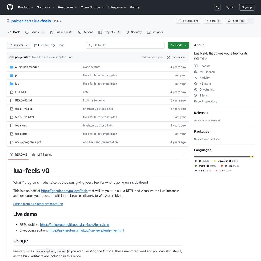Open the paigeruten owner link
This screenshot has width=261, height=261.
pos(21,21)
